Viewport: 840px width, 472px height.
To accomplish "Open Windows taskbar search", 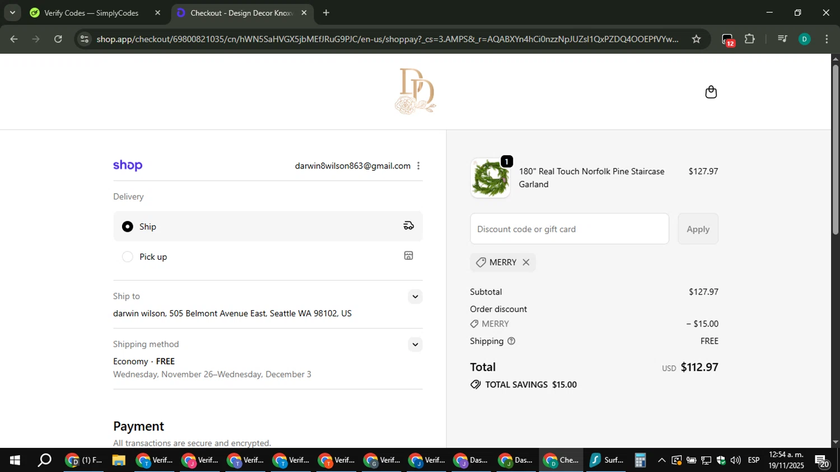I will pos(44,460).
